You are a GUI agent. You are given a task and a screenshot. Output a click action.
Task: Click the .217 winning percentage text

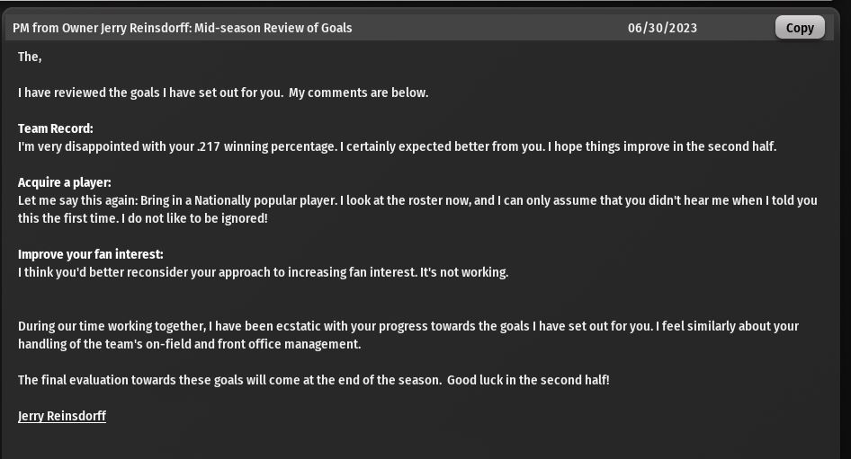(x=266, y=146)
